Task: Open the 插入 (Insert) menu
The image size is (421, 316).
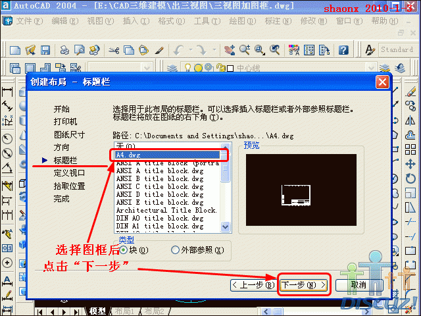Action: click(x=136, y=21)
